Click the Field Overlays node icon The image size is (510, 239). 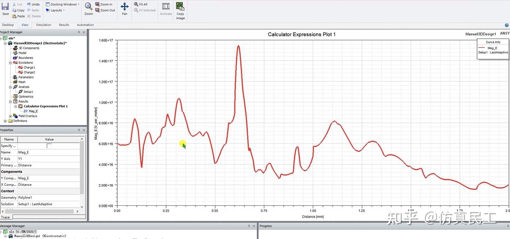[x=15, y=116]
